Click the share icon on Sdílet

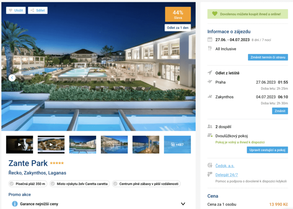32,10
